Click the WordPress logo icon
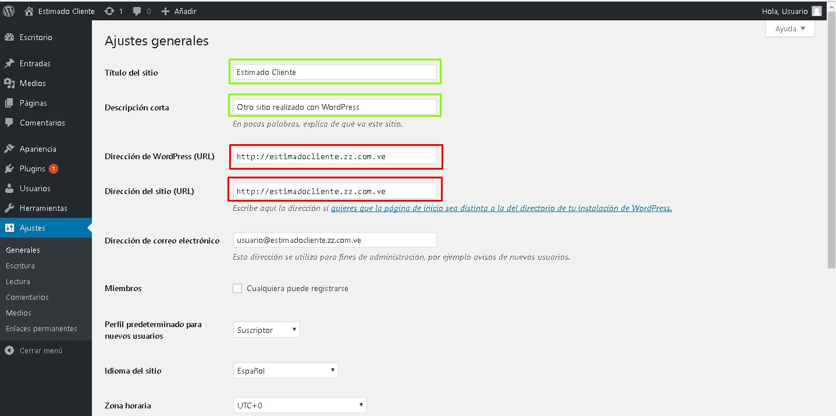This screenshot has height=416, width=836. [9, 11]
